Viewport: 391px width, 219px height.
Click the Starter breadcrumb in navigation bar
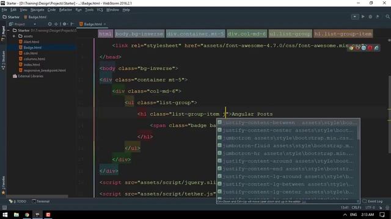[x=11, y=17]
